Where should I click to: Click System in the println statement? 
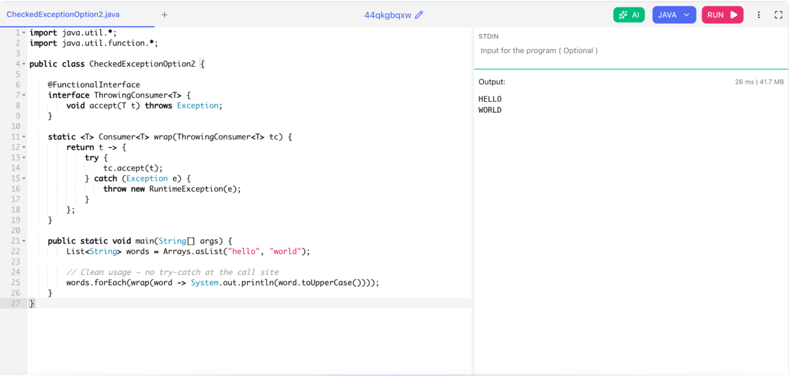pyautogui.click(x=205, y=283)
